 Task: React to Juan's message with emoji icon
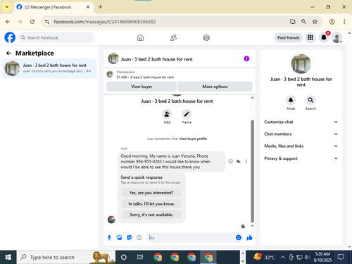(x=231, y=161)
